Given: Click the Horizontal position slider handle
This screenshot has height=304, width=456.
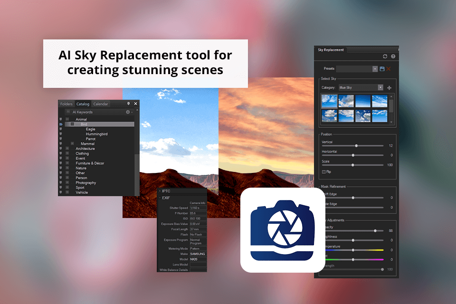Looking at the screenshot, I should [353, 155].
